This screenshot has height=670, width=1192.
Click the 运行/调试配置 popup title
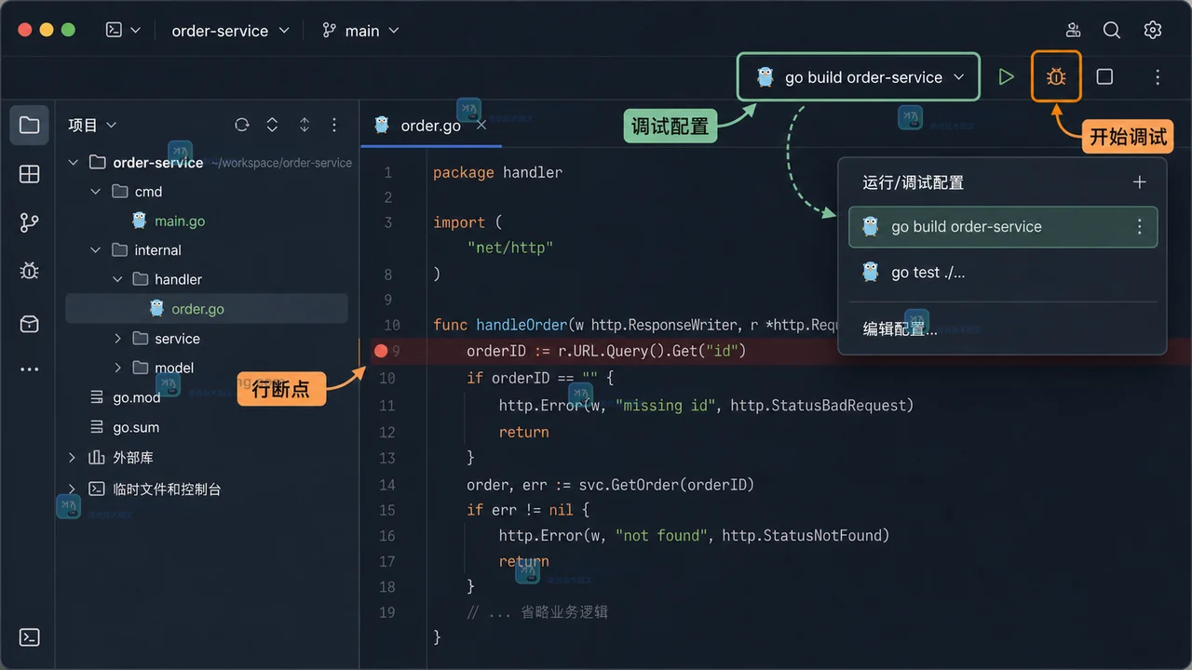pos(913,182)
